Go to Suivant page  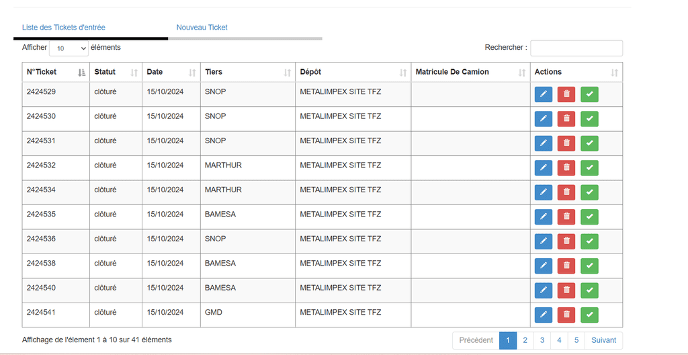(604, 340)
